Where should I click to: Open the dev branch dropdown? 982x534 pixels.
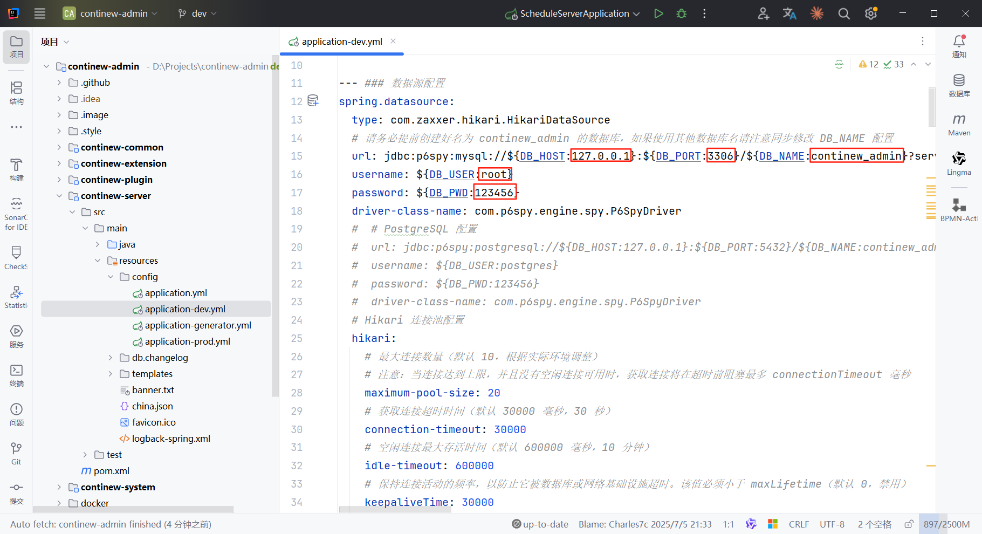(197, 13)
